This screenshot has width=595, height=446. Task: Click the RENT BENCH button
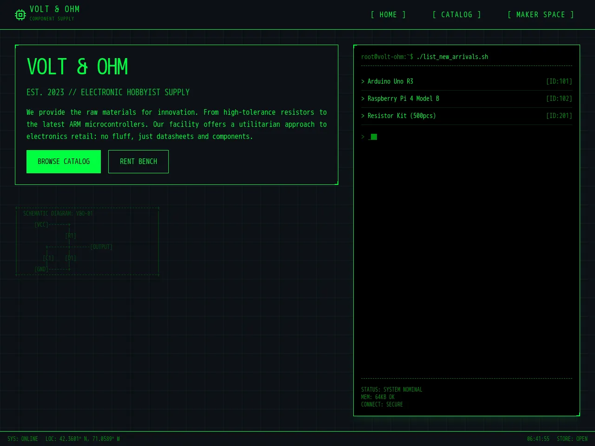139,162
